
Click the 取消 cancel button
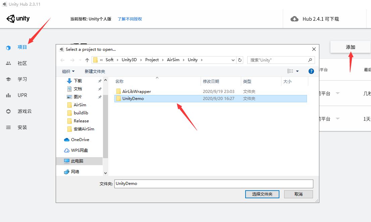tap(298, 194)
